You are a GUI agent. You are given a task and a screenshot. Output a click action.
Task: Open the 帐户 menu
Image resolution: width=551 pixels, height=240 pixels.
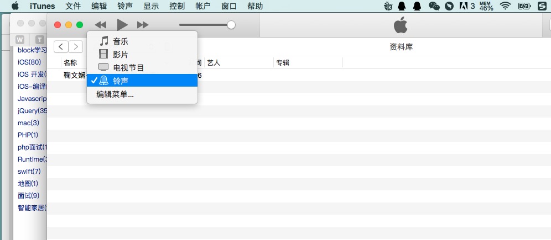(x=203, y=6)
